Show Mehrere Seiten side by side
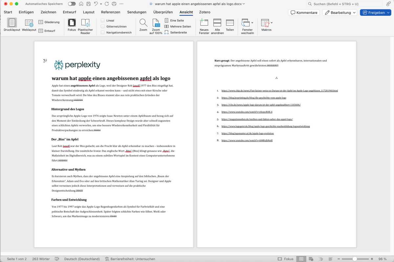This screenshot has width=394, height=262. [x=178, y=27]
